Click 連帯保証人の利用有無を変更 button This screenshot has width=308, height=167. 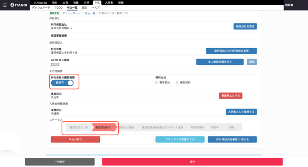(231, 51)
